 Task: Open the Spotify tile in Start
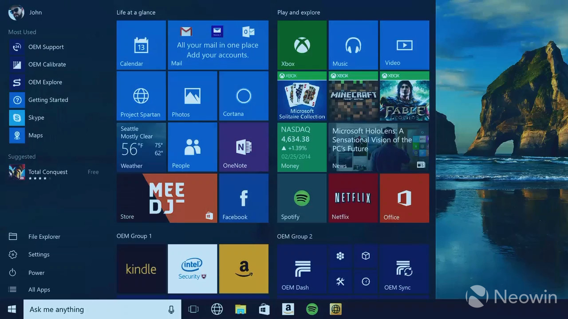click(302, 198)
